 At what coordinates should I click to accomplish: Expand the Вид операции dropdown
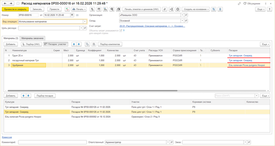point(85,21)
